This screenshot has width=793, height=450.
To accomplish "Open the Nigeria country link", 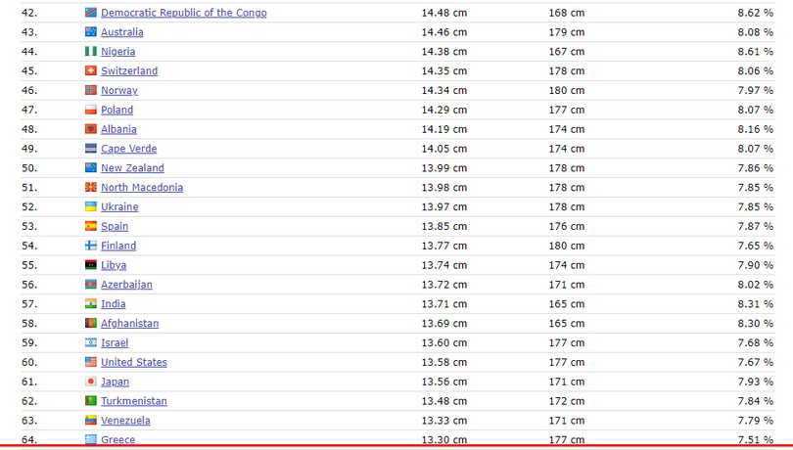I will (x=117, y=52).
